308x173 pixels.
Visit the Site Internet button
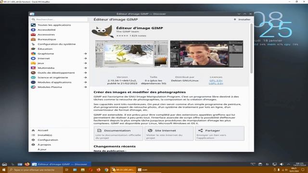[x=169, y=134]
